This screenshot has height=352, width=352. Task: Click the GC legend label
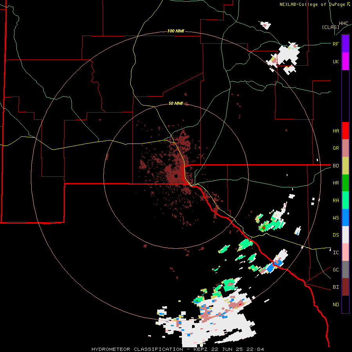coord(336,270)
